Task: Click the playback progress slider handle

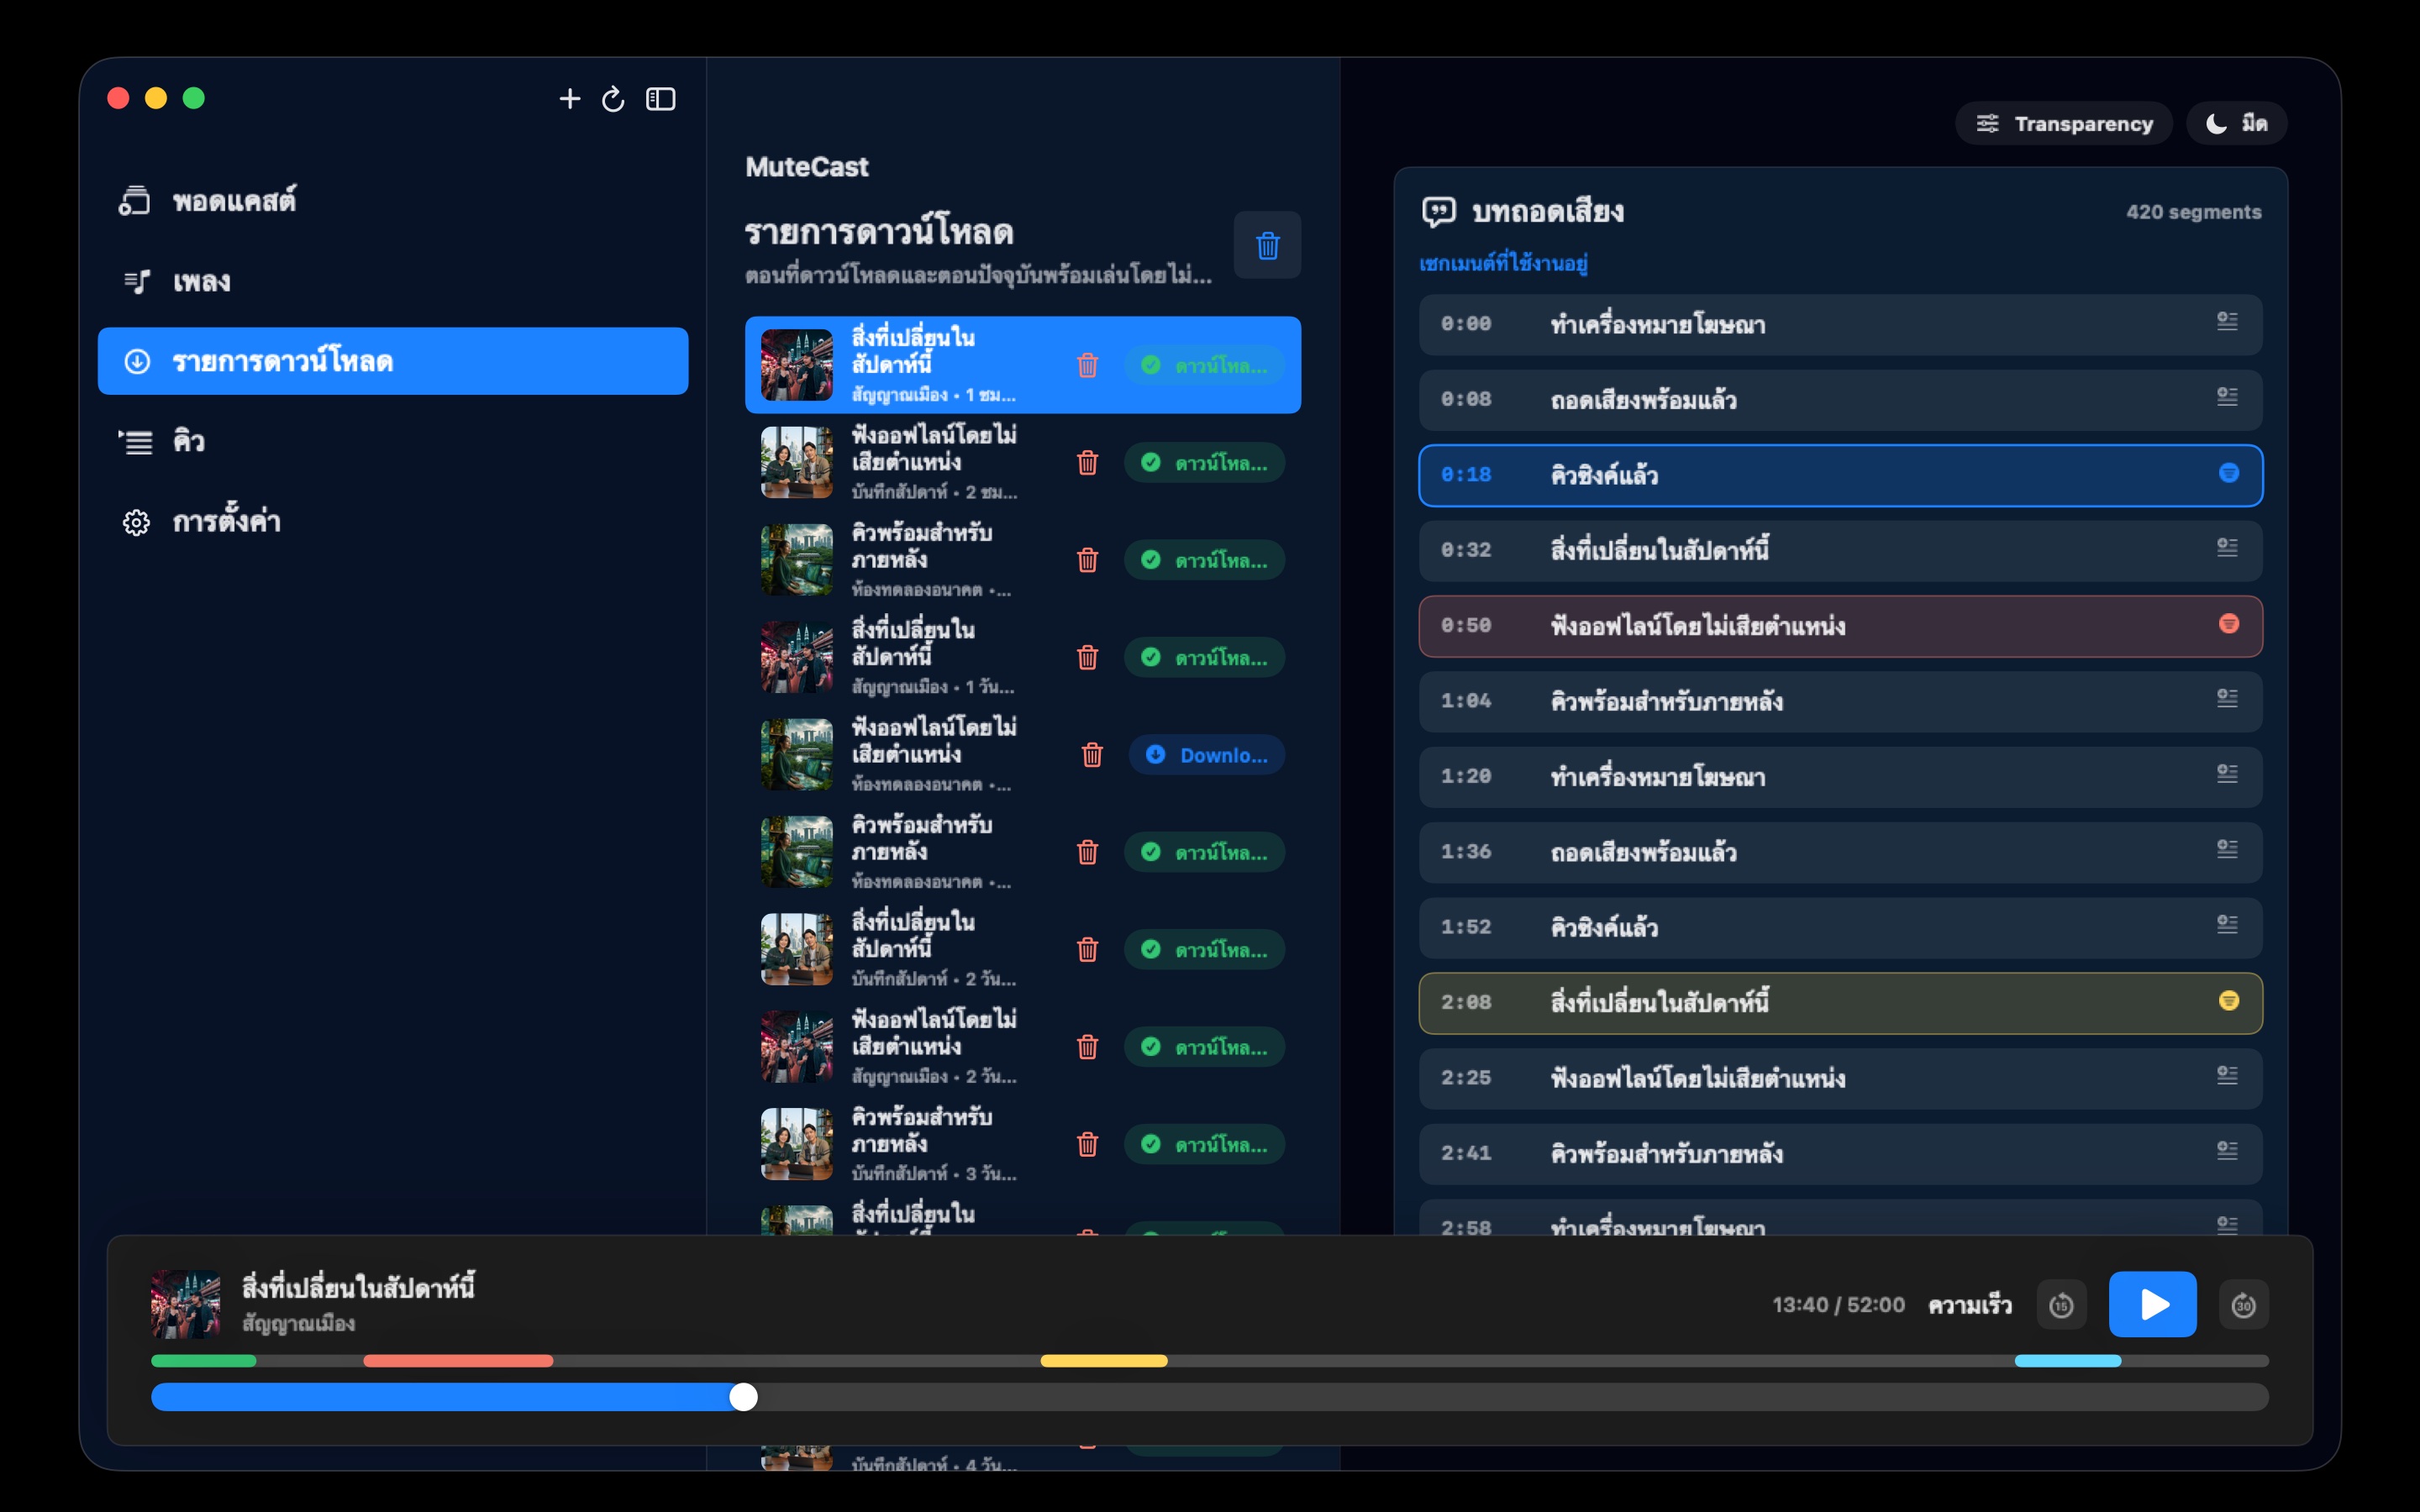Action: pos(743,1397)
